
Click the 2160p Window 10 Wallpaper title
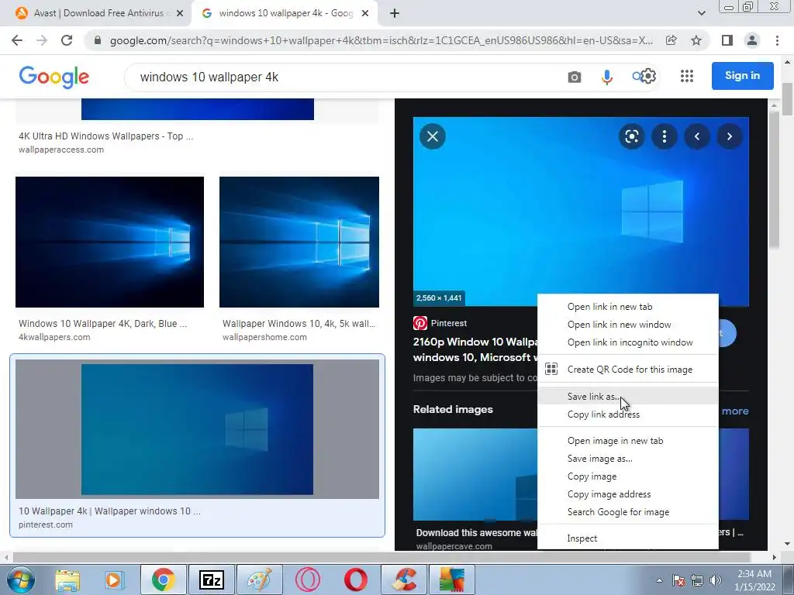pos(475,349)
